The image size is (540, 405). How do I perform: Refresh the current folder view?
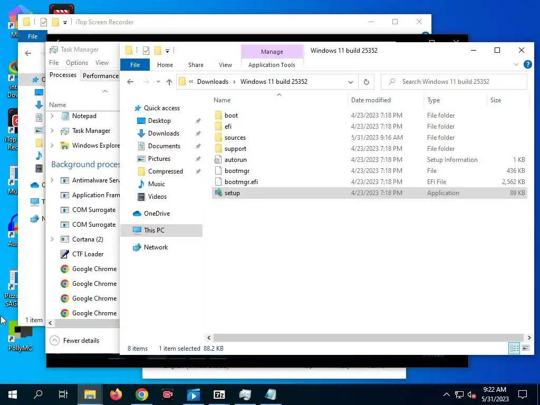point(367,82)
